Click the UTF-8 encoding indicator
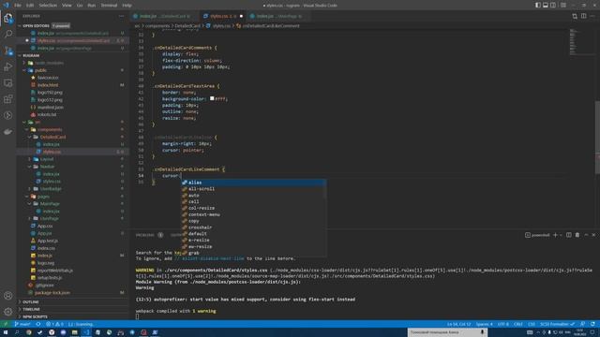The image size is (600, 337). click(503, 324)
